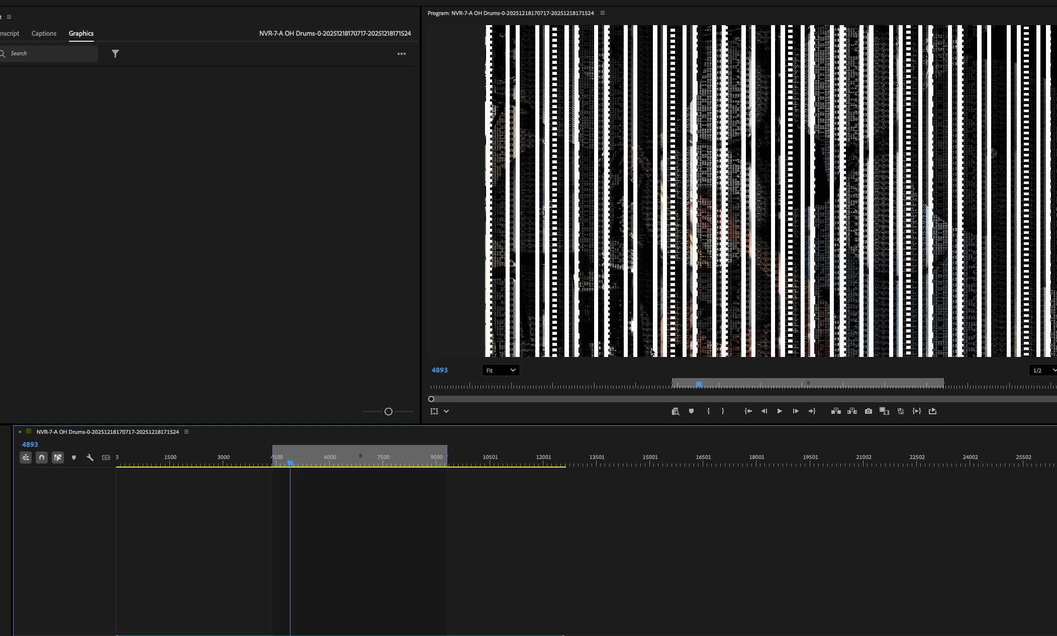1057x636 pixels.
Task: Toggle Linked Selection in timeline header
Action: [x=58, y=458]
